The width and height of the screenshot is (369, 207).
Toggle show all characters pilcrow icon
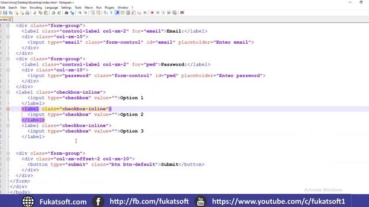[111, 13]
